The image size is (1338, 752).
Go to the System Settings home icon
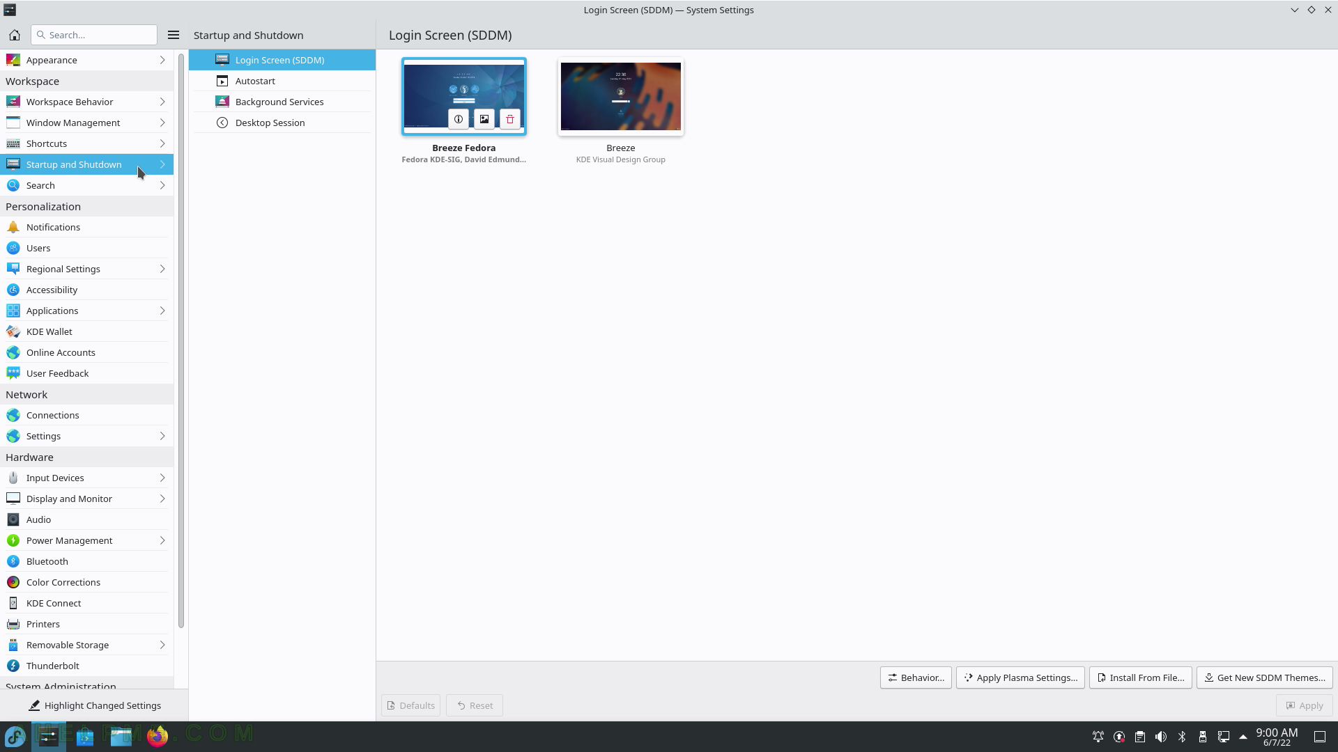(15, 35)
